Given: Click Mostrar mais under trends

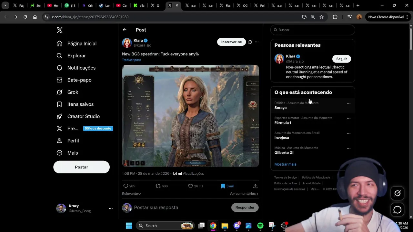Looking at the screenshot, I should click(285, 164).
